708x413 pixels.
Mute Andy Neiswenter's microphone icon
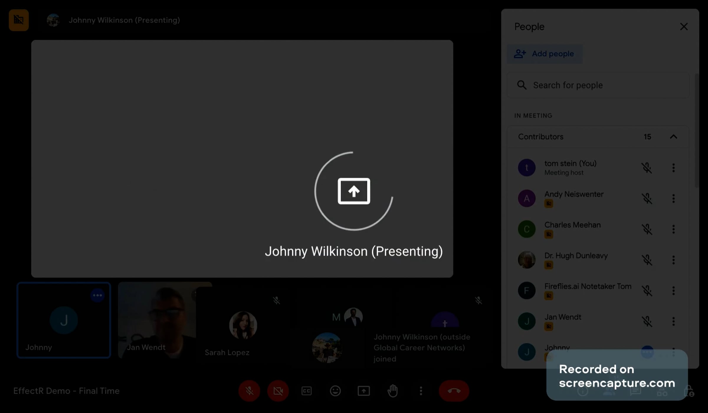point(647,199)
